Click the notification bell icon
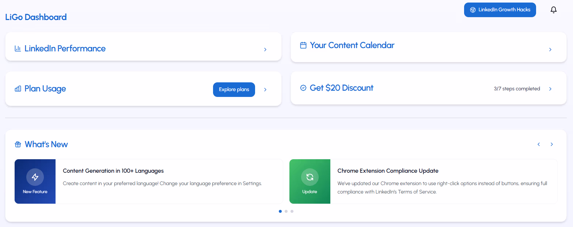 (553, 10)
